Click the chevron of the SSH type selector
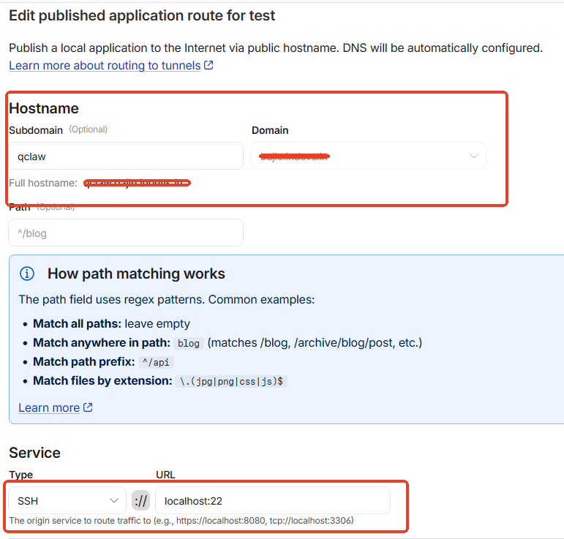The width and height of the screenshot is (564, 539). [114, 500]
